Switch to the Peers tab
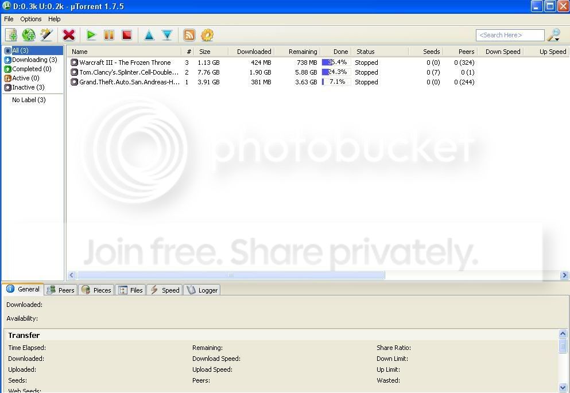 [61, 290]
